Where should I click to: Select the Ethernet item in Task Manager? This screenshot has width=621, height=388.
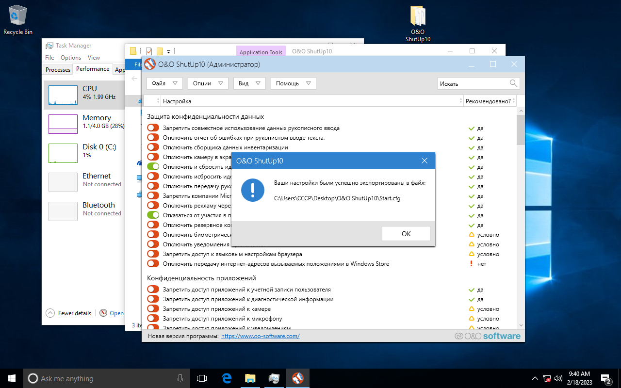coord(85,182)
